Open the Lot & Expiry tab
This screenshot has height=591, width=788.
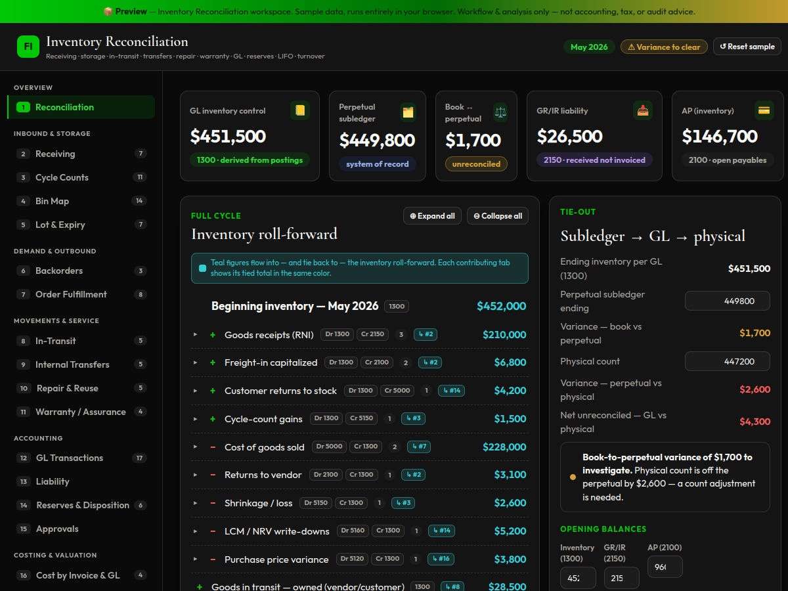(x=81, y=225)
